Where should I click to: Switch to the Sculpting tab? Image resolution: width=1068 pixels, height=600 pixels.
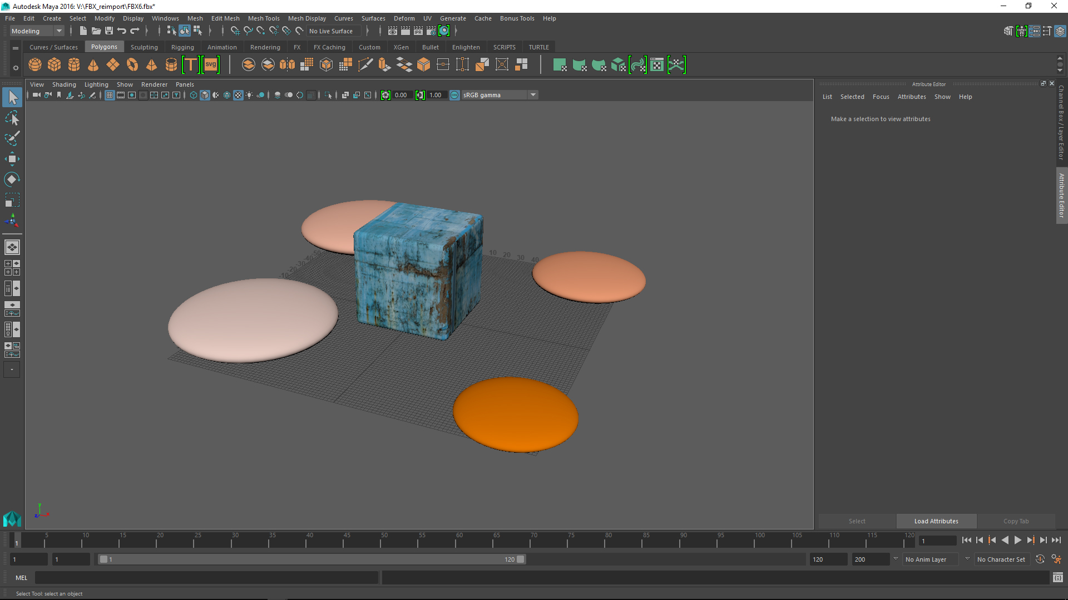[x=143, y=47]
